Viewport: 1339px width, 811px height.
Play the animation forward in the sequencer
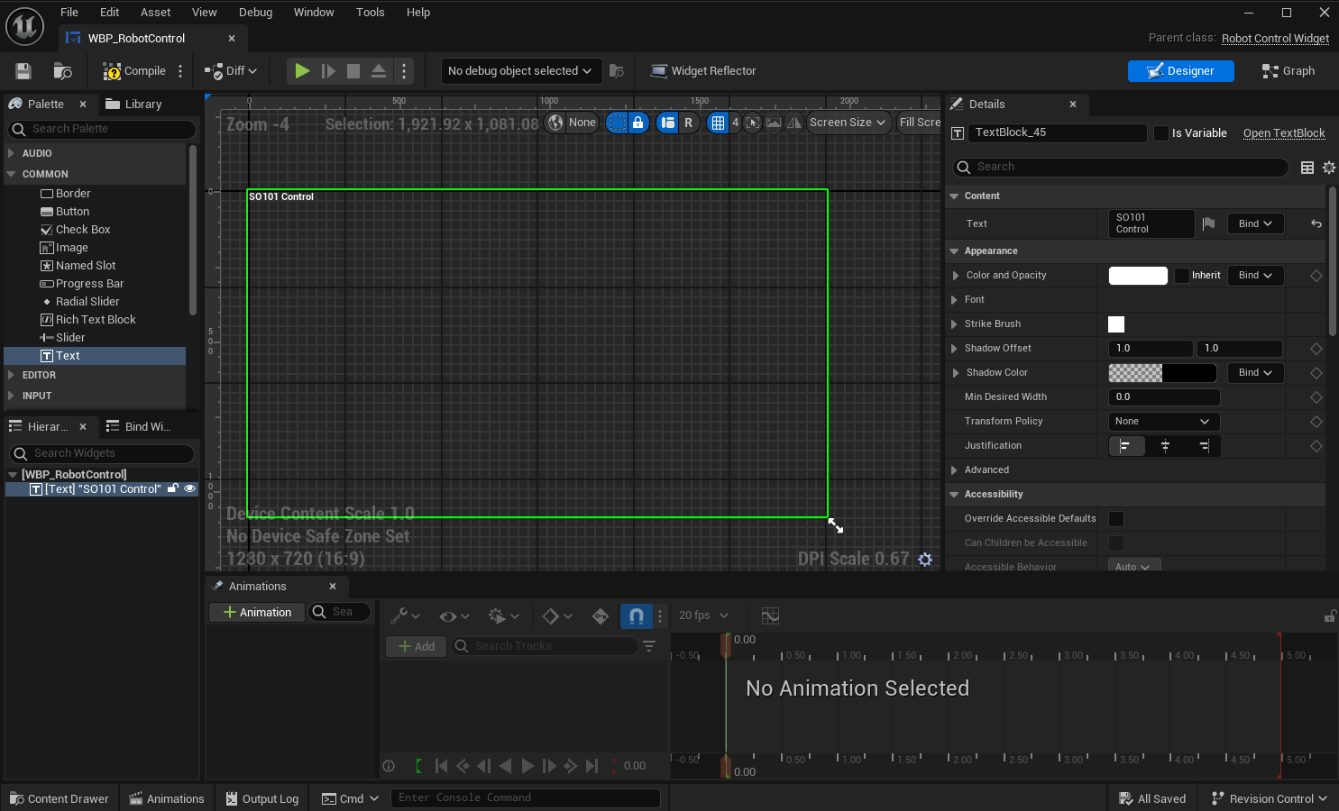527,766
